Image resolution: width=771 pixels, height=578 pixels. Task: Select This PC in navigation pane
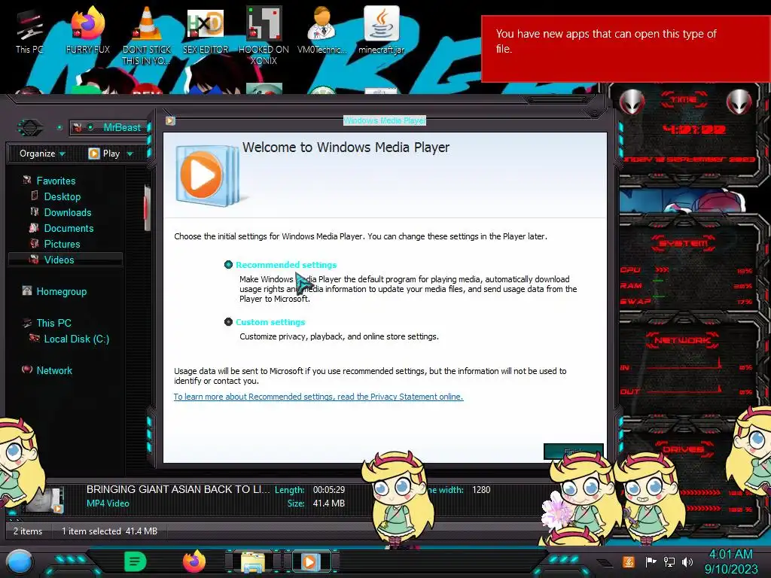coord(53,323)
